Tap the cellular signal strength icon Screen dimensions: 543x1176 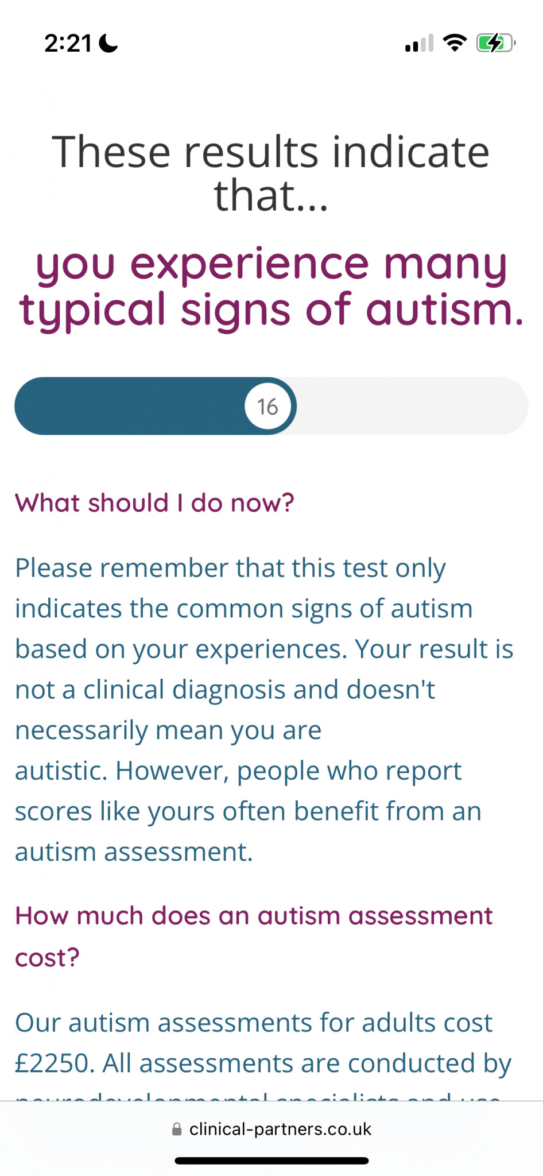coord(419,44)
